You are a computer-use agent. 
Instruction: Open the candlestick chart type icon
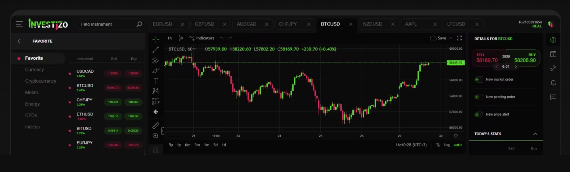[x=181, y=38]
